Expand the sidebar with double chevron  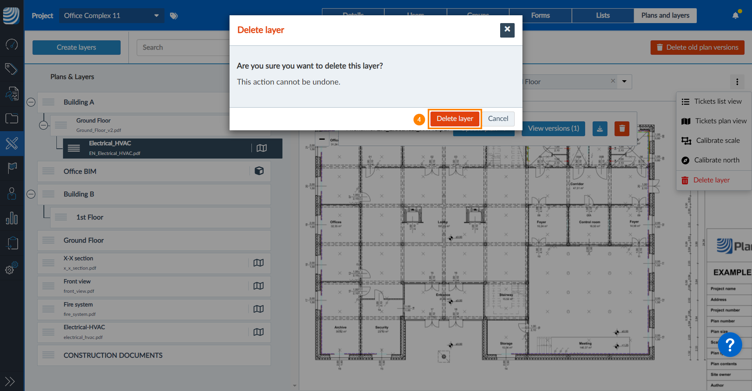pos(10,381)
